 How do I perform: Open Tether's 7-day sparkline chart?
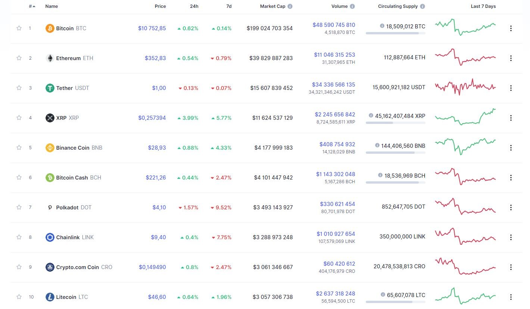click(x=465, y=87)
